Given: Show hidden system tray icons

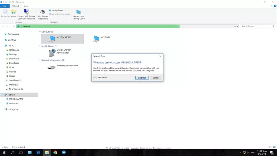Looking at the screenshot, I should (240, 153).
